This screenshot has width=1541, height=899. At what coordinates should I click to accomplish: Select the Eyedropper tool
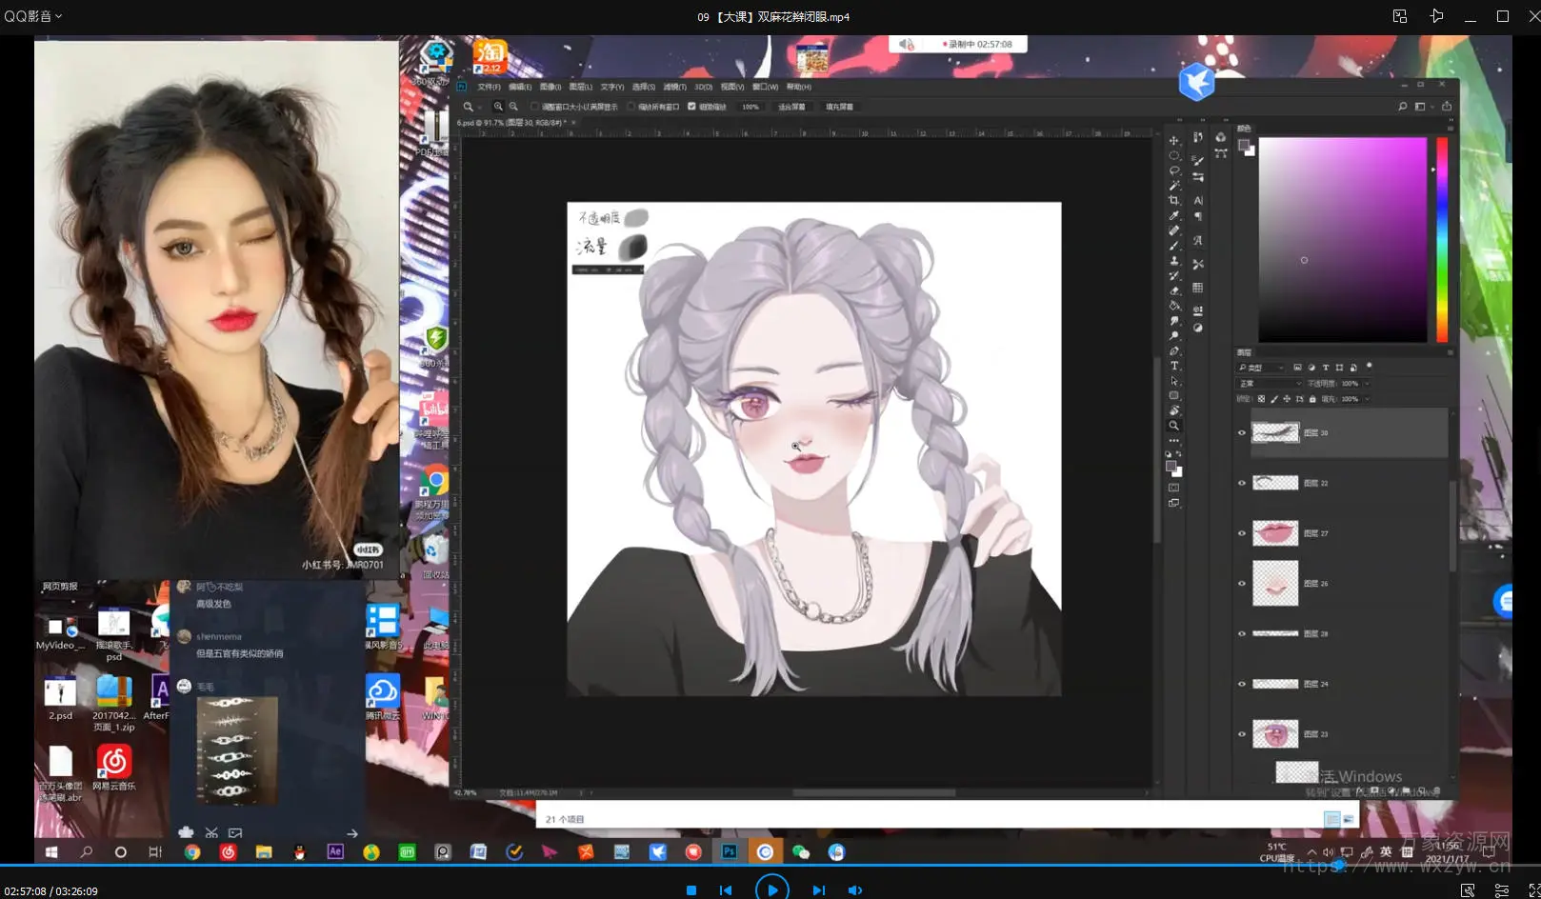click(x=1173, y=215)
